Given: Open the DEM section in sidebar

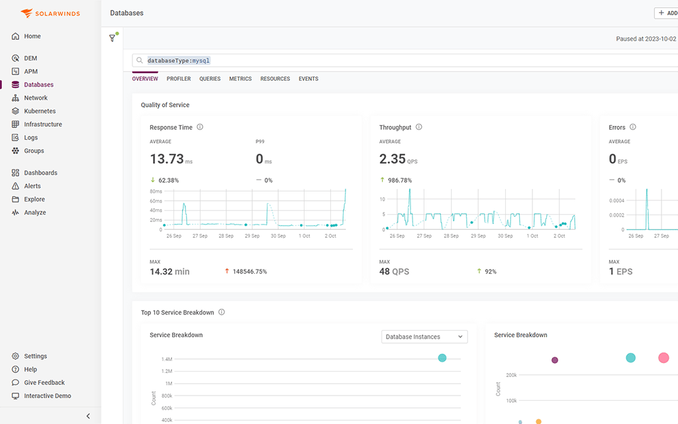Looking at the screenshot, I should (x=30, y=58).
